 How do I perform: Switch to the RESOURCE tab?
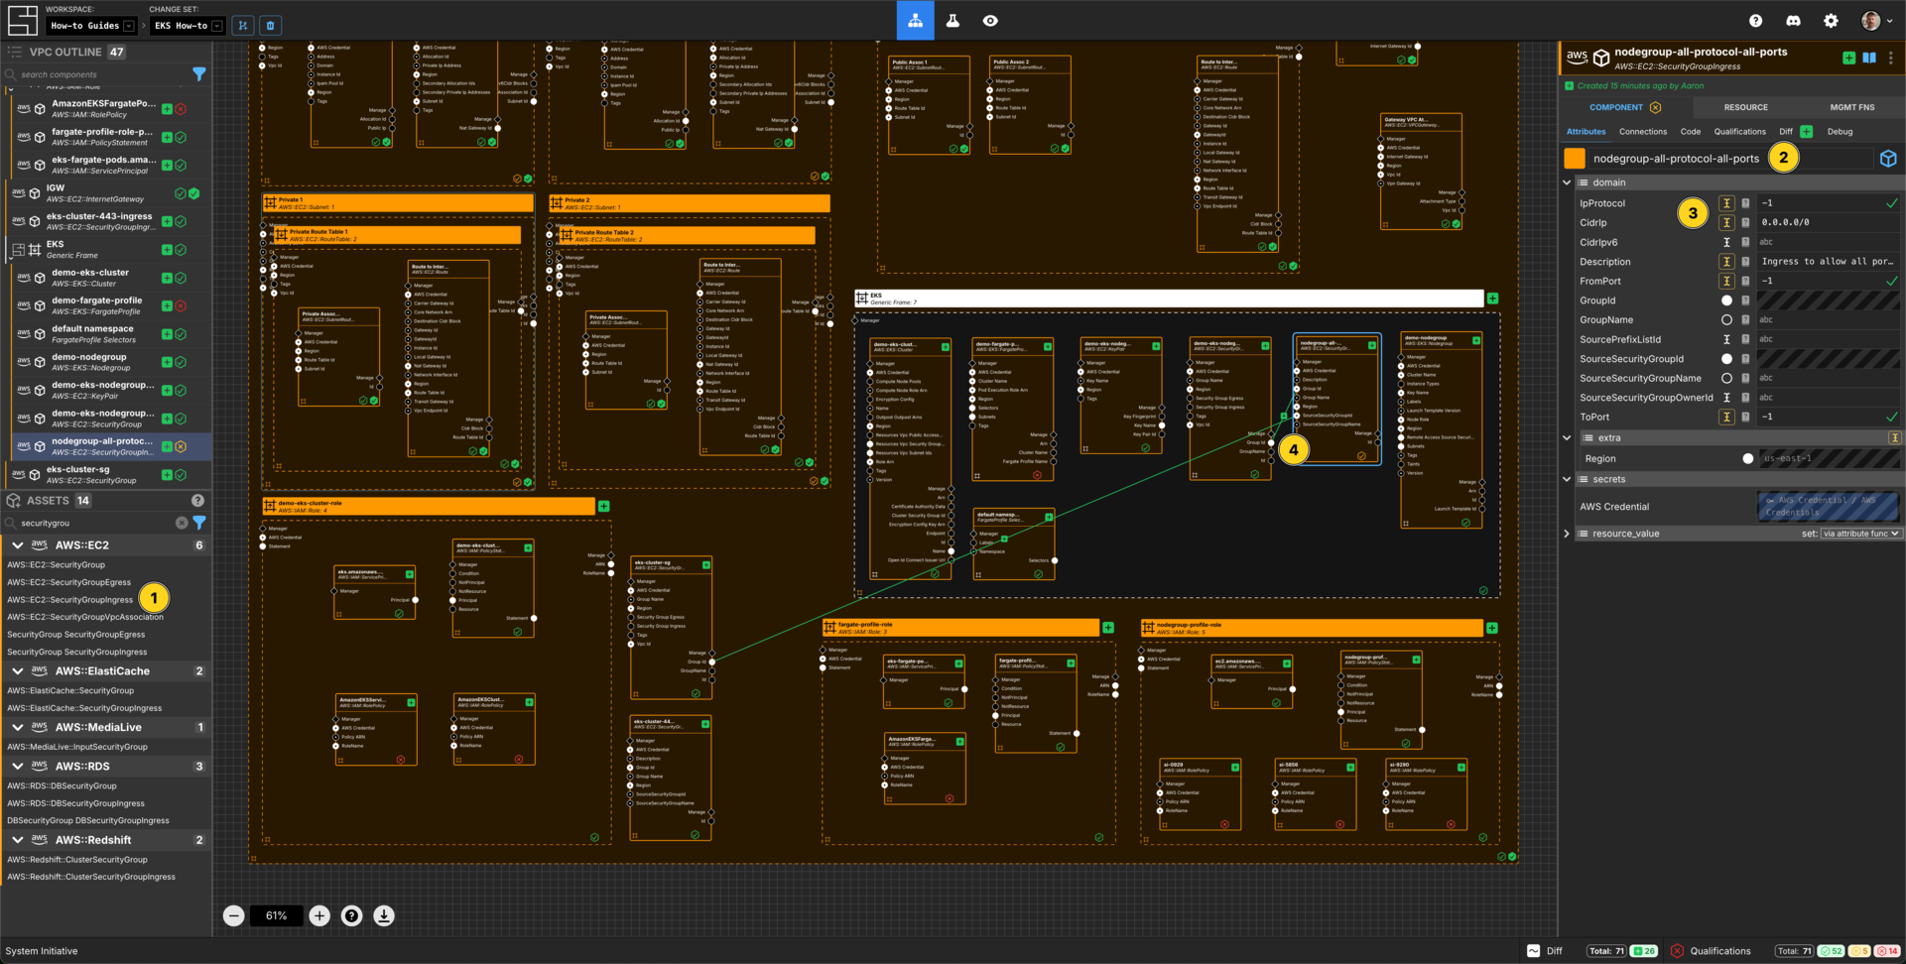pos(1745,107)
